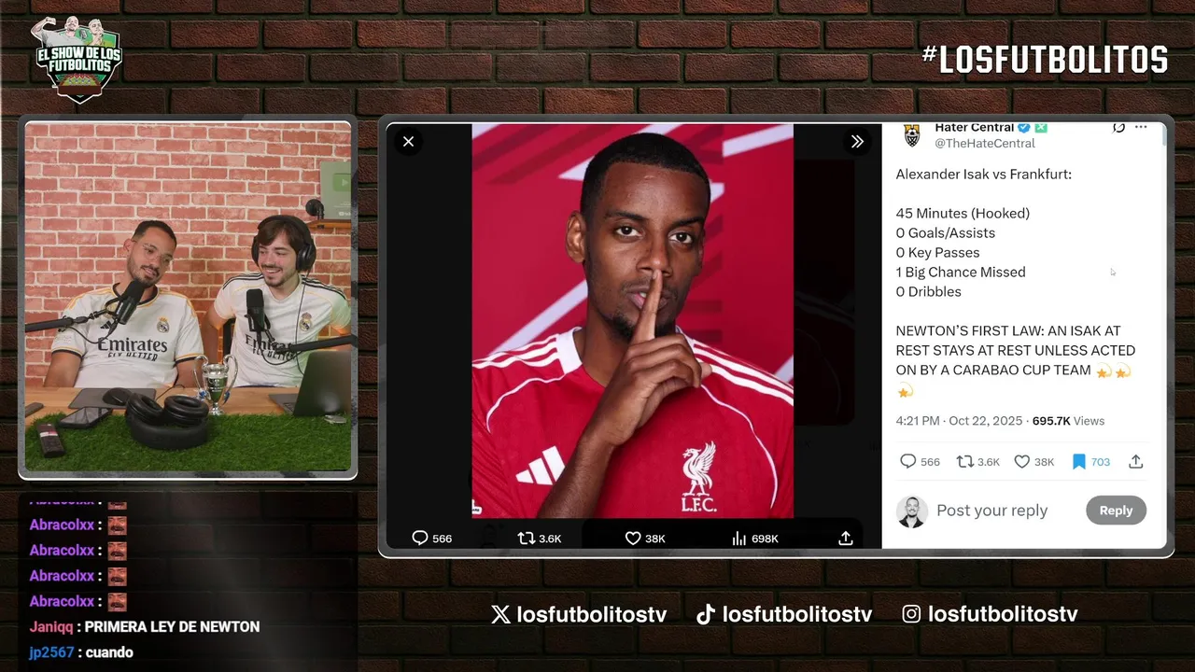Click the '0 Dribbles' line
The height and width of the screenshot is (672, 1195).
[x=928, y=292]
